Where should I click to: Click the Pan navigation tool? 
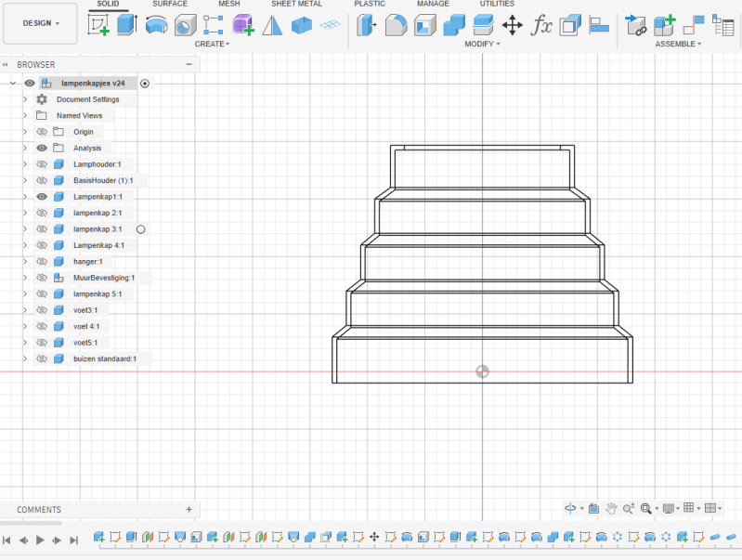(x=611, y=508)
